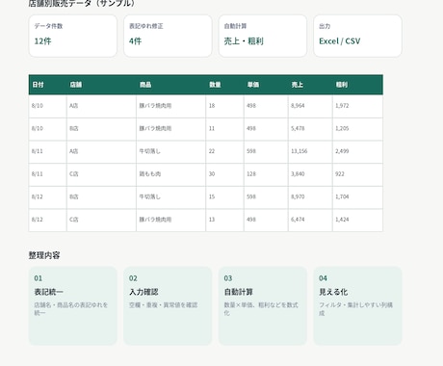Select the quantity 30 cell

[224, 174]
